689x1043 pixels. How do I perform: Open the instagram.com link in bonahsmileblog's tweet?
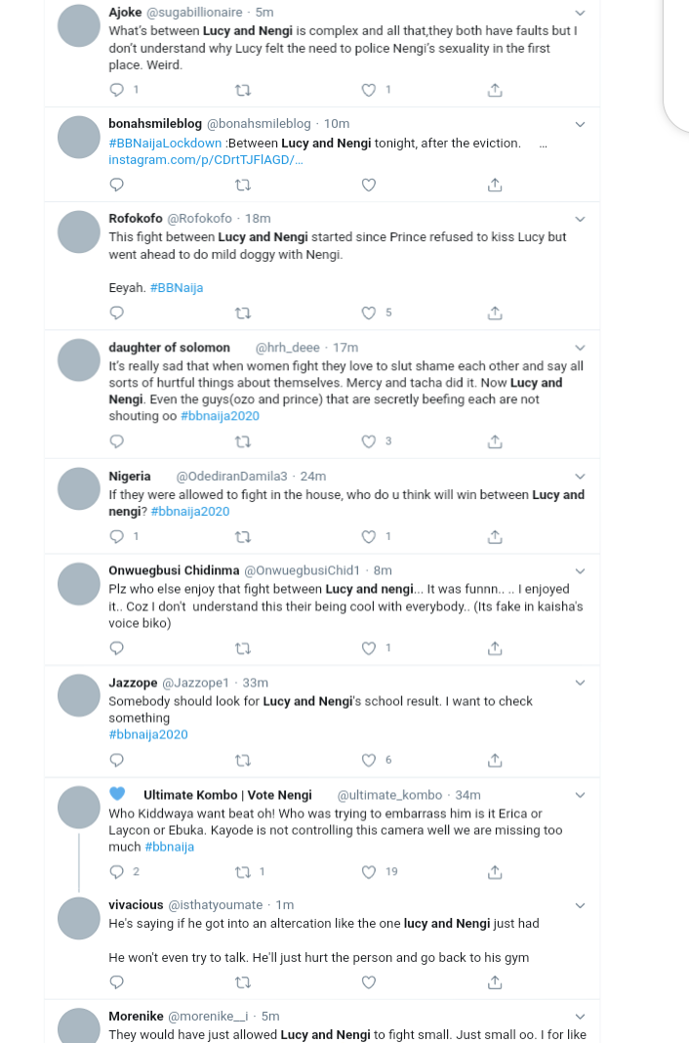(205, 159)
